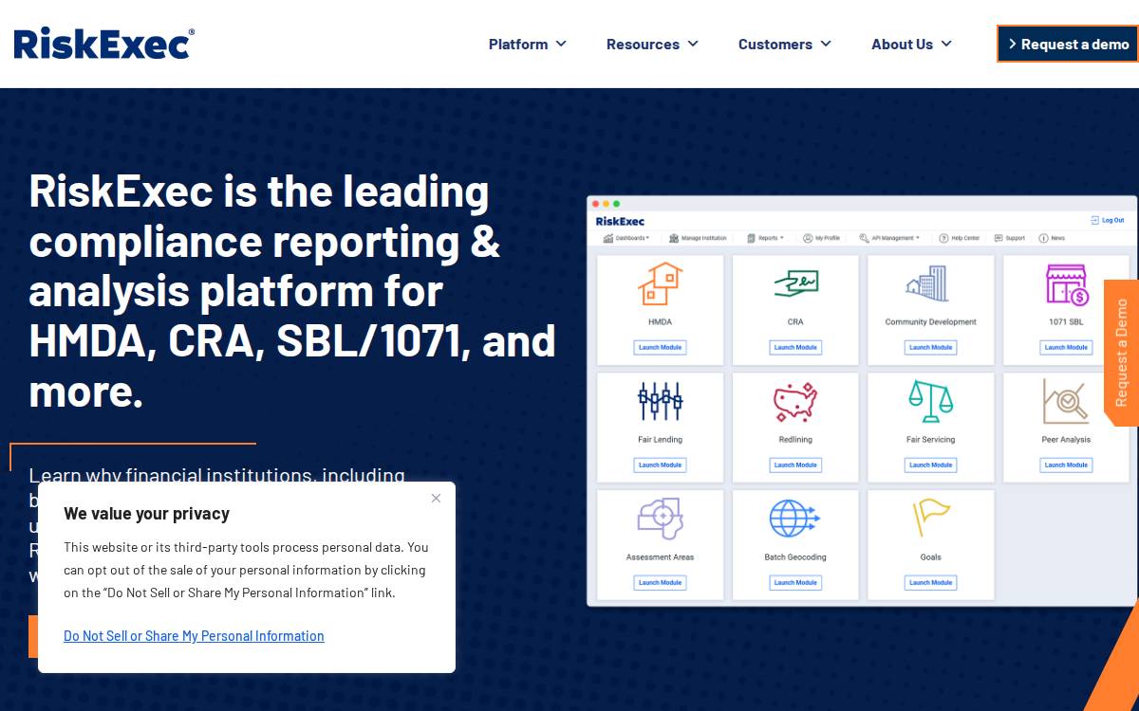Viewport: 1139px width, 711px height.
Task: Click the HMDA house icon
Action: (660, 284)
